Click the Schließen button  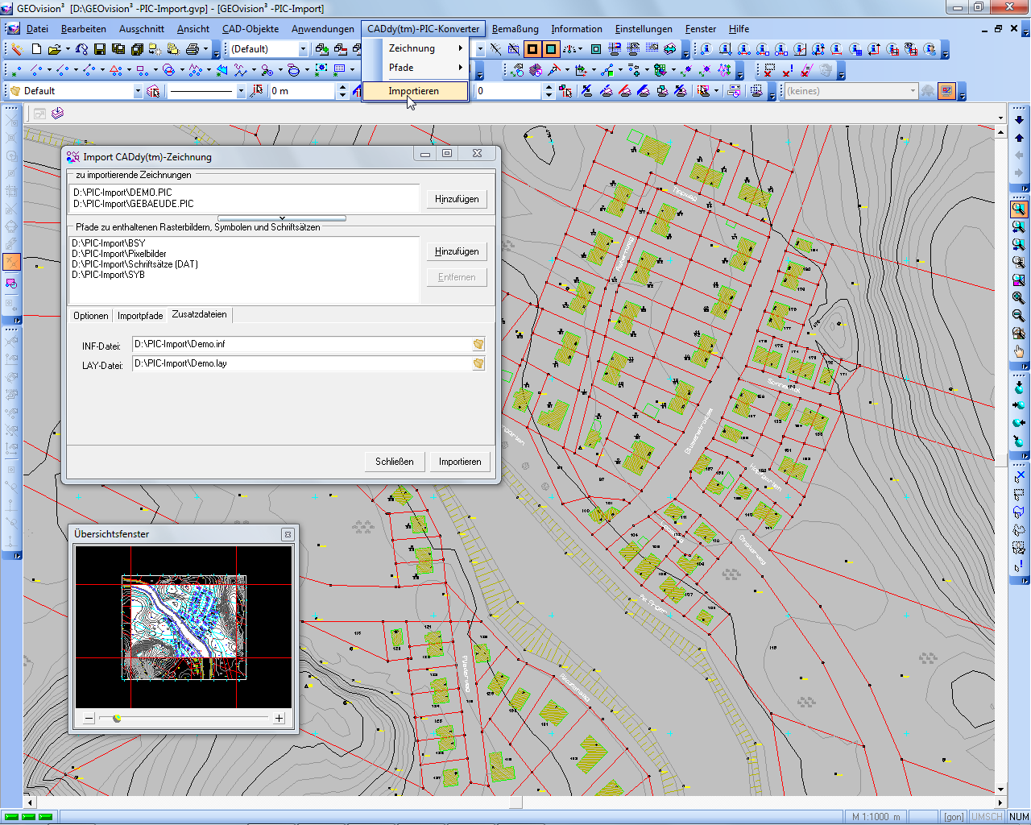(x=394, y=462)
